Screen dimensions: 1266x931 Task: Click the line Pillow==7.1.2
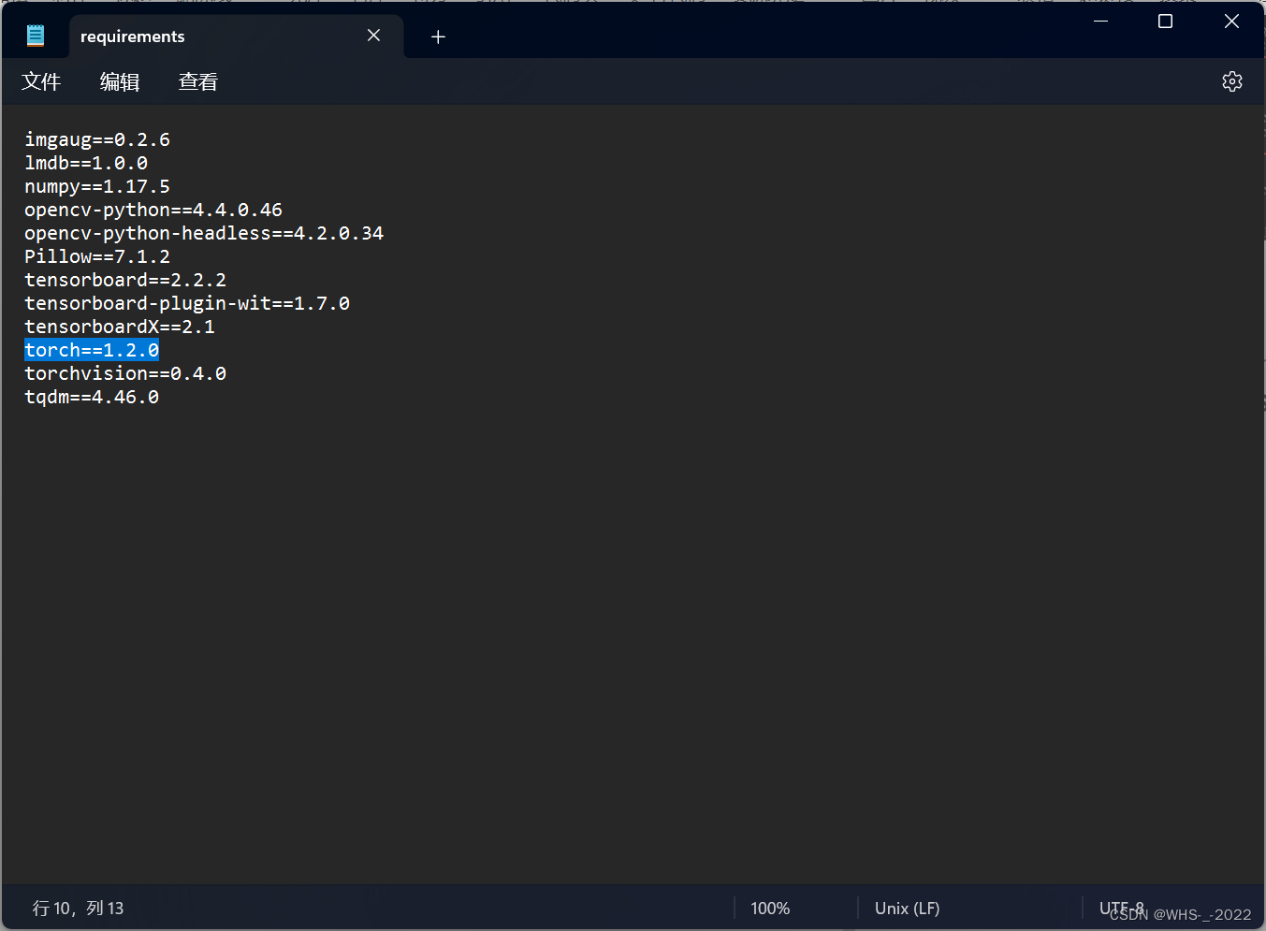[97, 256]
